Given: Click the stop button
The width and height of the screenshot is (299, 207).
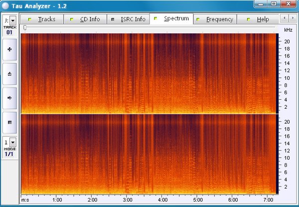Looking at the screenshot, I should [x=9, y=123].
